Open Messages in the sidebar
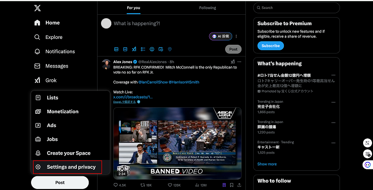This screenshot has height=190, width=373. click(51, 66)
